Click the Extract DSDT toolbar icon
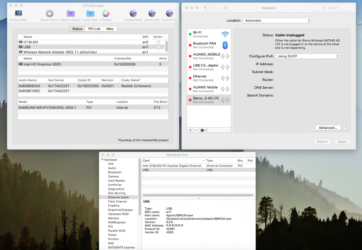This screenshot has width=362, height=250. tap(18, 13)
